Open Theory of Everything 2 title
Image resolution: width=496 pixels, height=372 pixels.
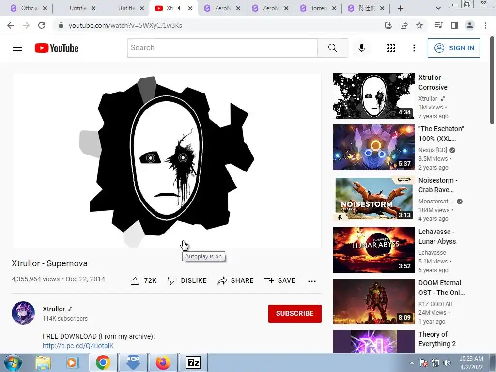pos(437,339)
